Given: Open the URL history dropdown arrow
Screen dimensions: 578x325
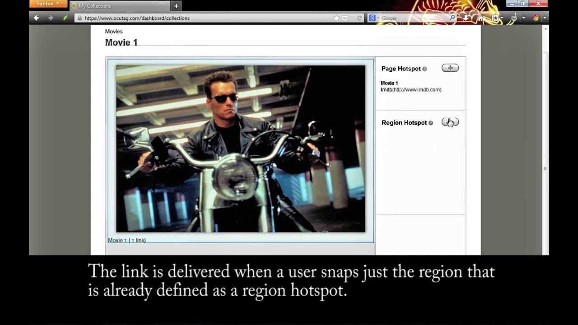Looking at the screenshot, I should pos(352,18).
